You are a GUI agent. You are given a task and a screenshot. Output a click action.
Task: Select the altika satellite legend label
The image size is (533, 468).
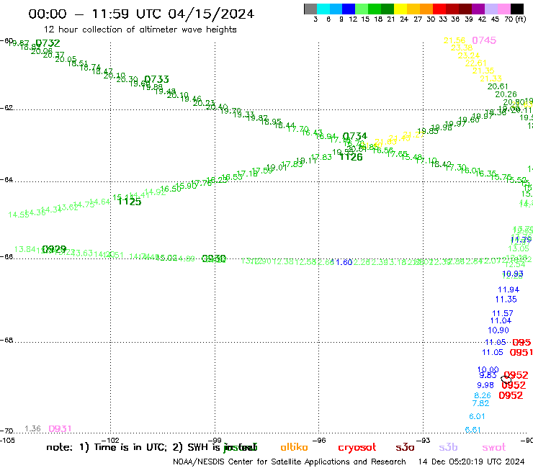[294, 447]
